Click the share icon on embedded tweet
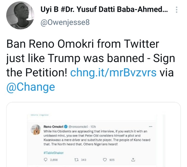The width and height of the screenshot is (187, 167). (x=133, y=160)
